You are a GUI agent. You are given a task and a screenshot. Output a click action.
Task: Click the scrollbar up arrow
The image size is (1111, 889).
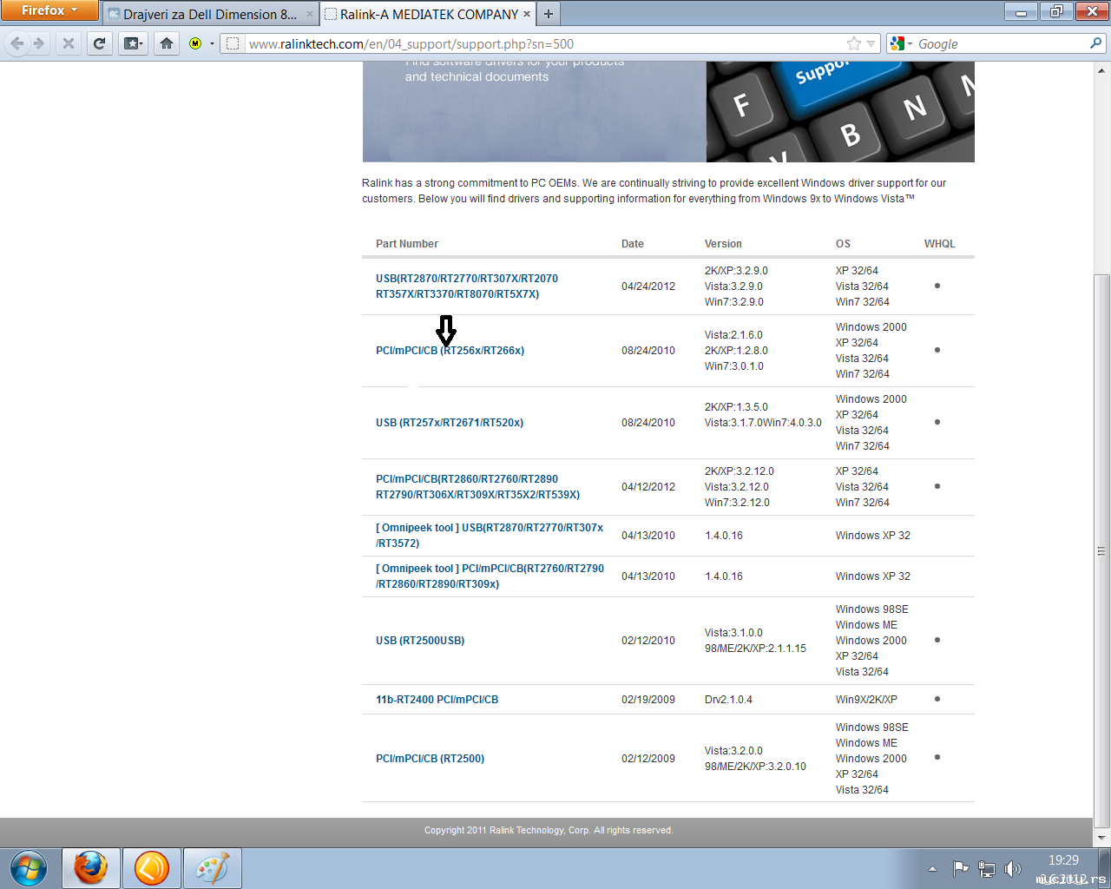pyautogui.click(x=1101, y=69)
